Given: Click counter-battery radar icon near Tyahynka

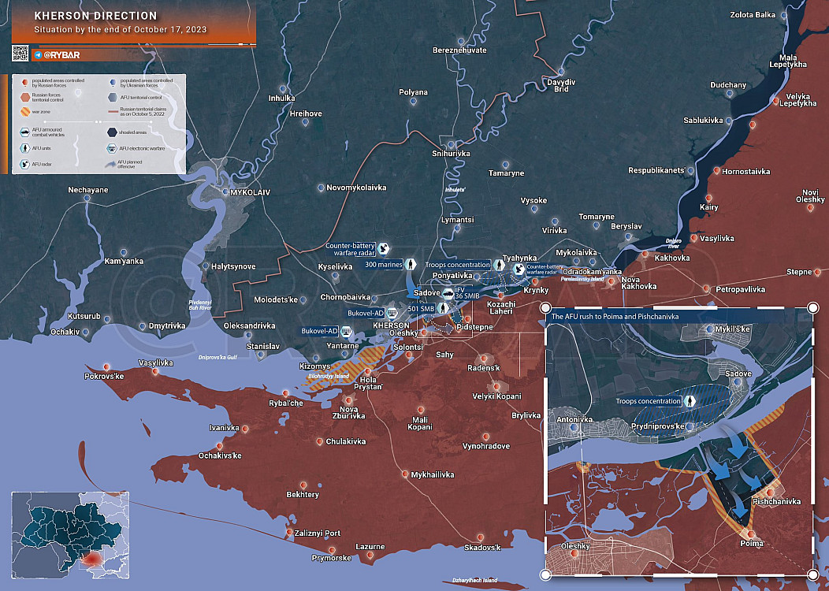Looking at the screenshot, I should (x=519, y=269).
